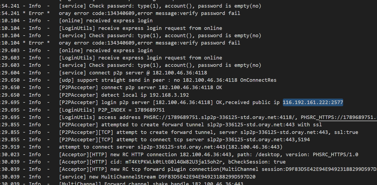Click the "connect p2p server 182.100.46.36:4118 OK" line

[161, 87]
